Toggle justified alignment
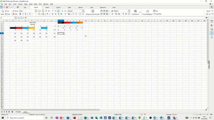The image size is (214, 120). coord(61,14)
